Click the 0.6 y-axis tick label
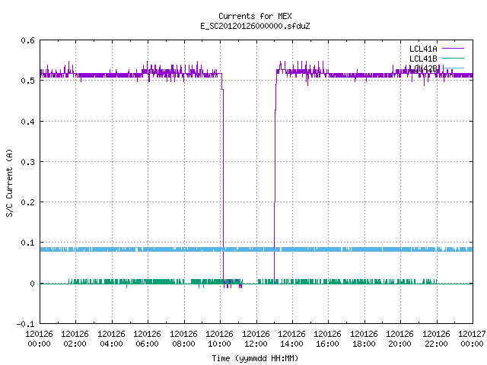The width and height of the screenshot is (487, 365). 27,40
